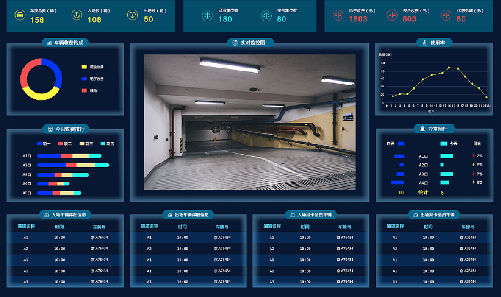
Task: Click the car icon beside 车流总数
Action: [20, 15]
